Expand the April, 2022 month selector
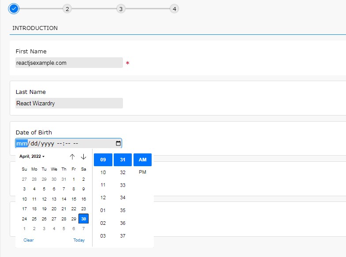Image resolution: width=346 pixels, height=257 pixels. coord(32,156)
